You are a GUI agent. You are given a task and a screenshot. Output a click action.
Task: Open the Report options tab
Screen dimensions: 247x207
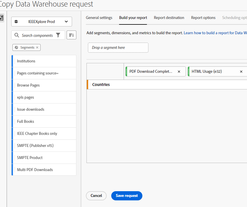[203, 18]
